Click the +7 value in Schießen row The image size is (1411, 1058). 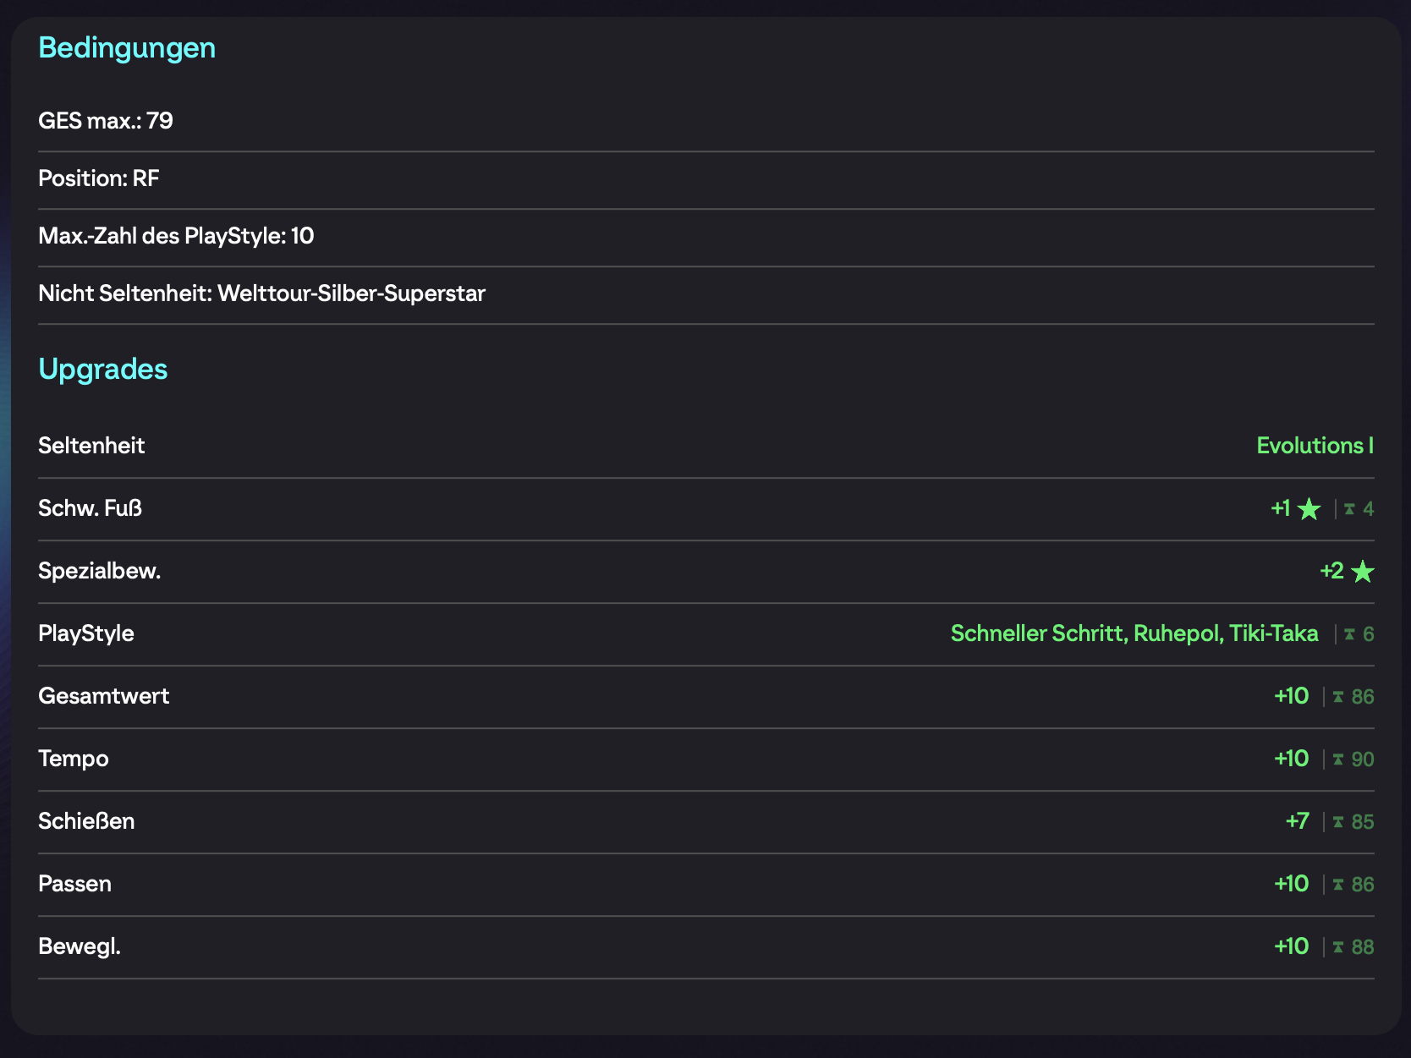click(x=1297, y=821)
